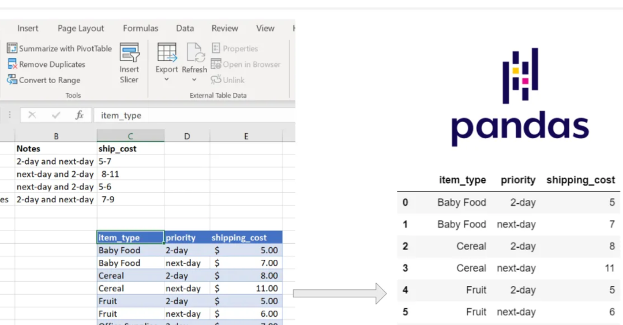Select the Baby Food cell in 2-day row

click(x=130, y=251)
